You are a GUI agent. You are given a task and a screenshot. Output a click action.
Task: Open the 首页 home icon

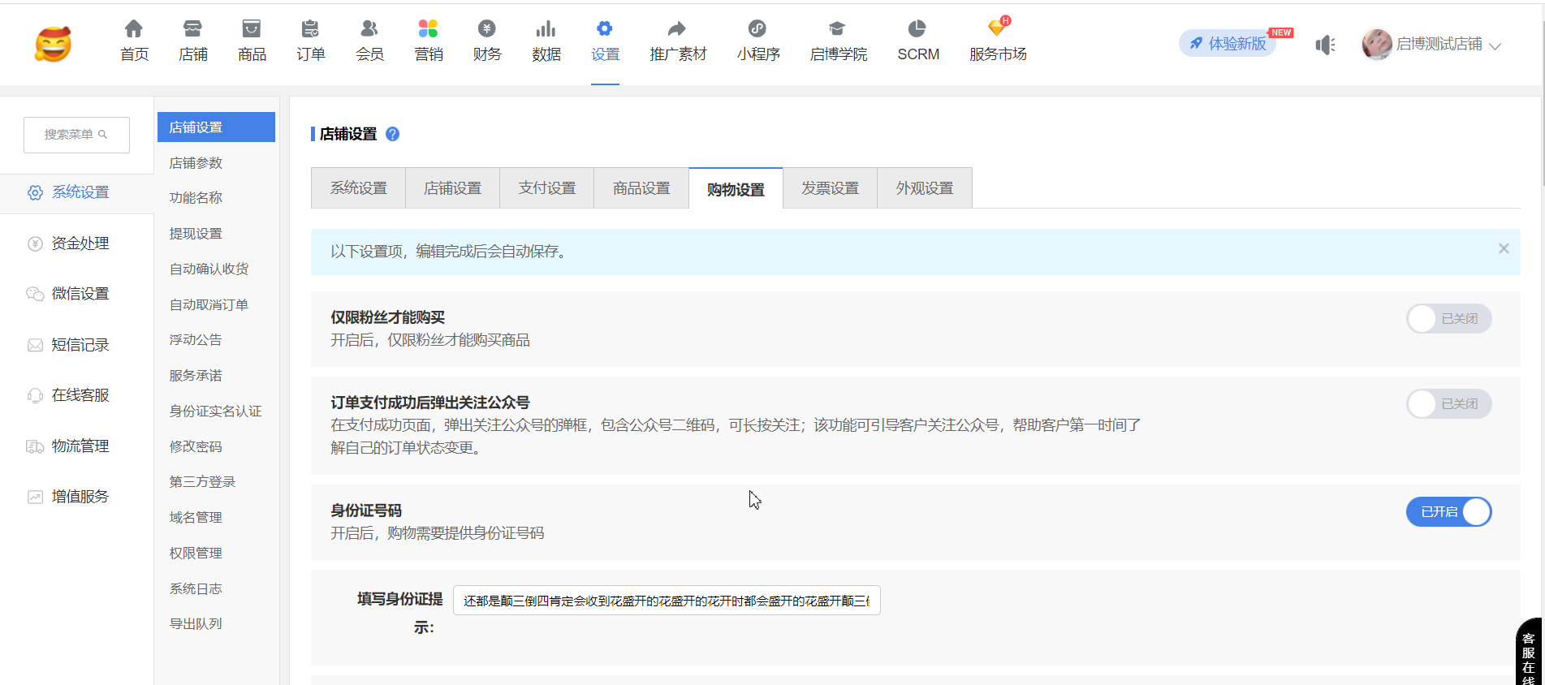tap(134, 30)
